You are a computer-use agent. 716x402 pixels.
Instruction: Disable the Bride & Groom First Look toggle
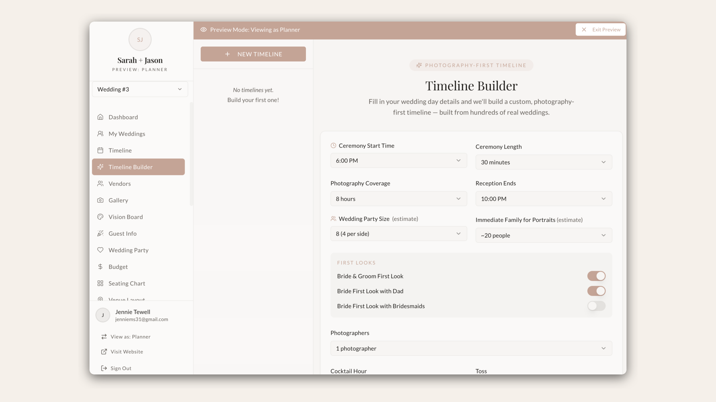pyautogui.click(x=596, y=276)
